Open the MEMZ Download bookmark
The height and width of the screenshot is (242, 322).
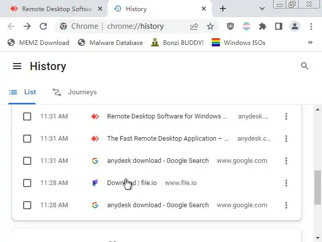[x=38, y=42]
